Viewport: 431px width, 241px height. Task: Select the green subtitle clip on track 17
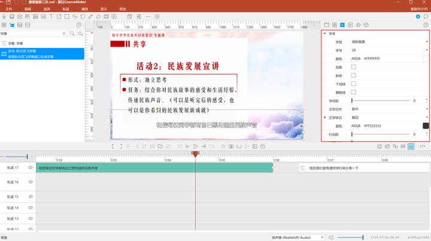click(154, 167)
